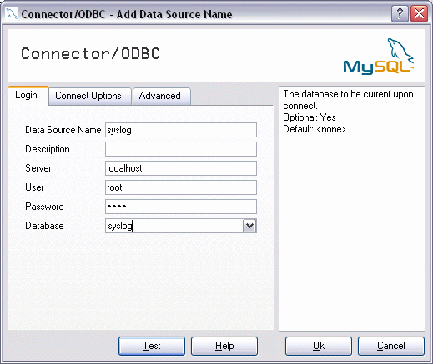Click the title bar help question mark icon
This screenshot has width=433, height=364.
(400, 13)
